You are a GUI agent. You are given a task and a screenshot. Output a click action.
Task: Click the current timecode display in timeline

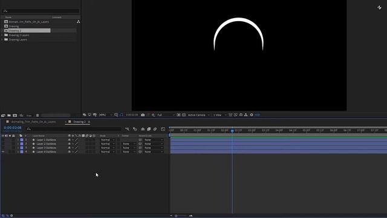12,128
